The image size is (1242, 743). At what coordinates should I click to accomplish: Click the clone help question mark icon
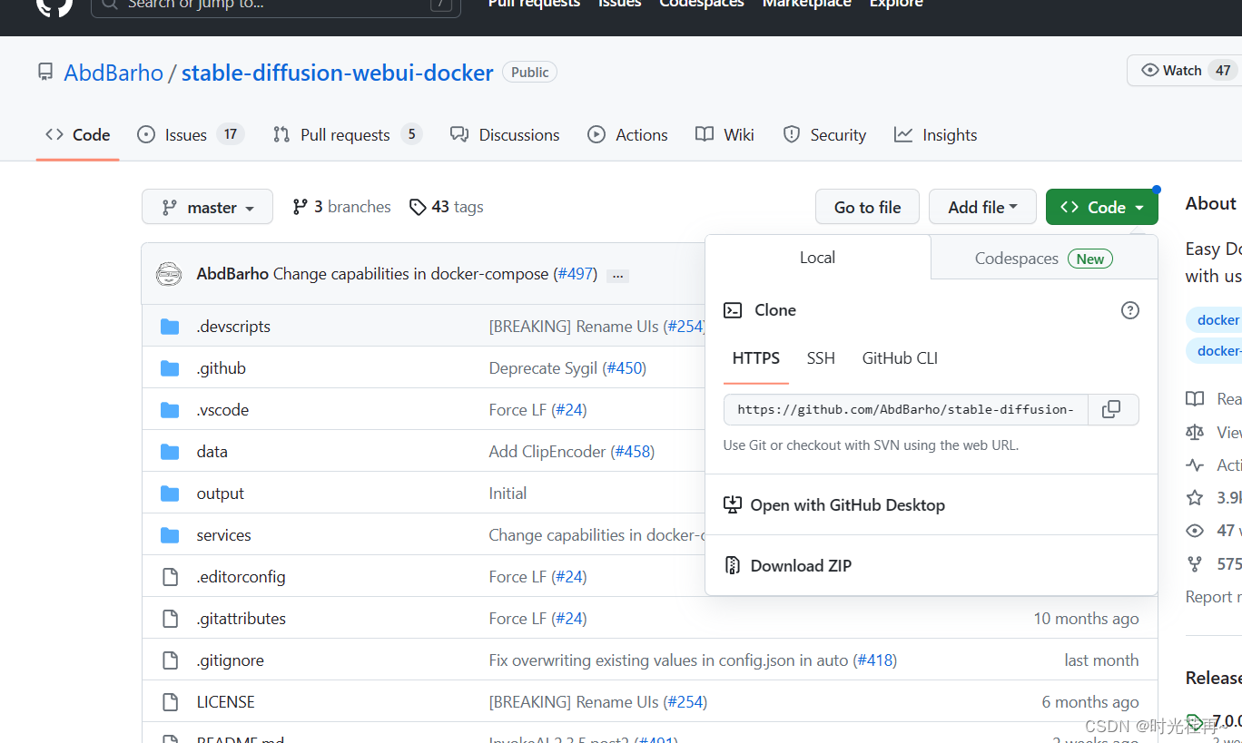pos(1130,310)
